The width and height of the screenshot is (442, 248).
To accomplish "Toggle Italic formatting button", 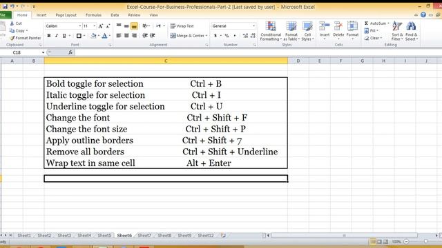I will click(x=57, y=36).
